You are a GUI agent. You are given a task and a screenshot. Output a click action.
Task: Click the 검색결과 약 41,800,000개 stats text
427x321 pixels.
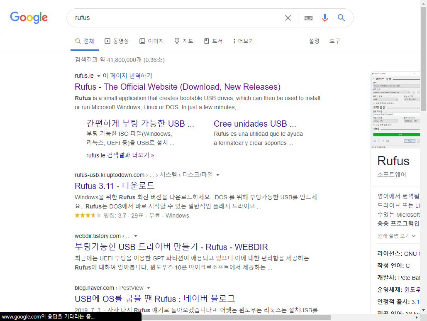tap(120, 60)
